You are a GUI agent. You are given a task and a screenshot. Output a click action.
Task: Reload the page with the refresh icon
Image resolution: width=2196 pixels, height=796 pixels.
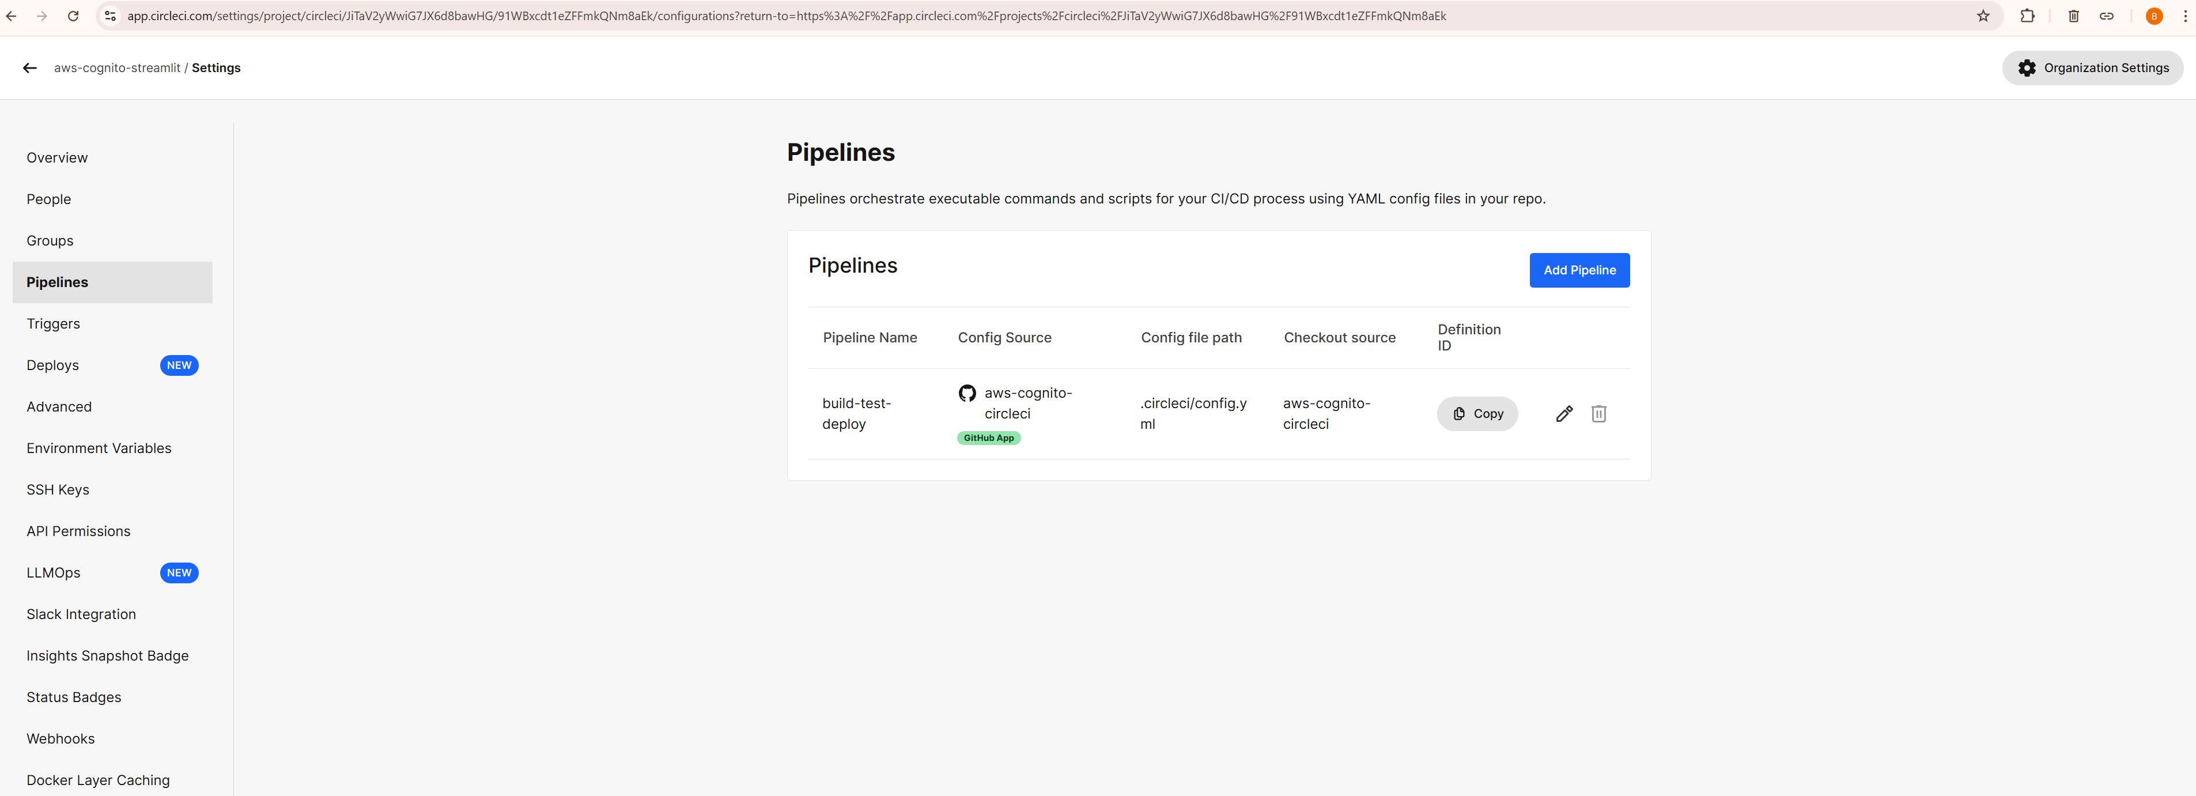pyautogui.click(x=73, y=16)
